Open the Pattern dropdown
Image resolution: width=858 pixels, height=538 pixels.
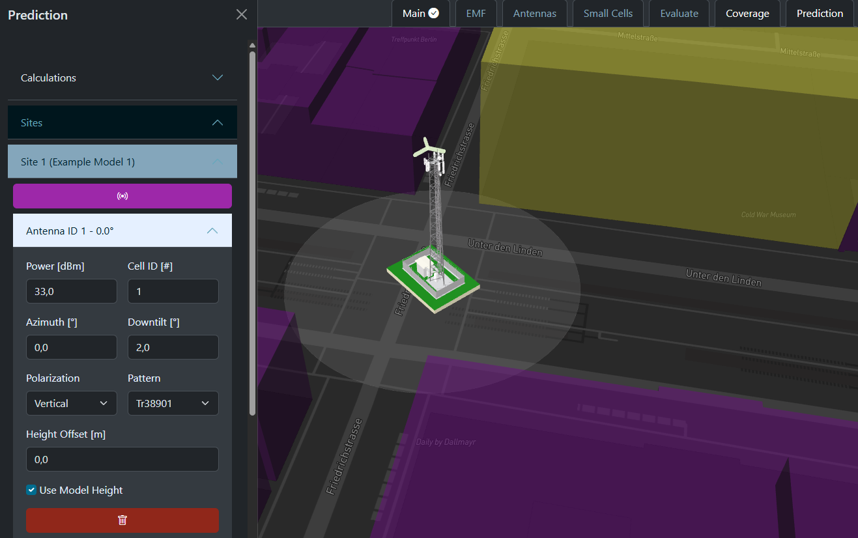pyautogui.click(x=173, y=403)
